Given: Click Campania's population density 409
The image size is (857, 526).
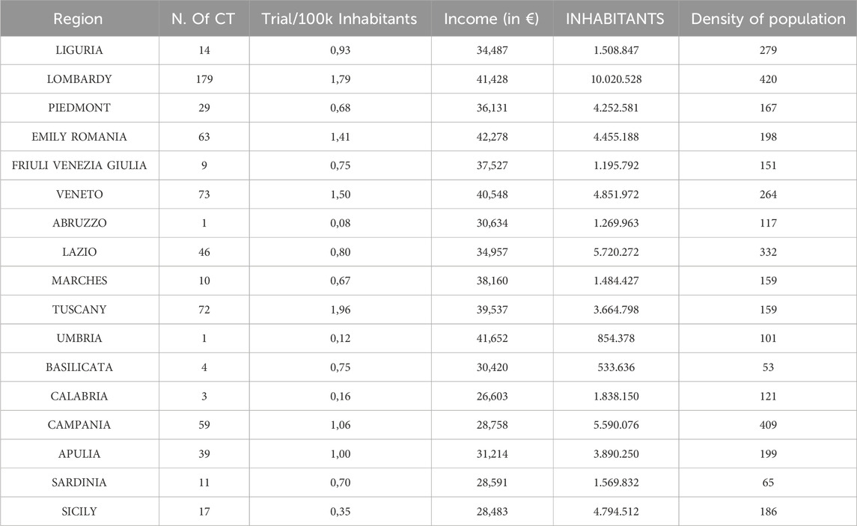Looking at the screenshot, I should pos(767,425).
